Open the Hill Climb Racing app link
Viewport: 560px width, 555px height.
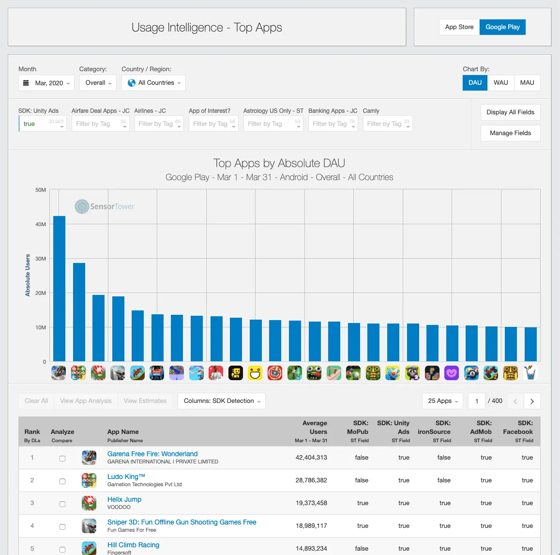[133, 545]
